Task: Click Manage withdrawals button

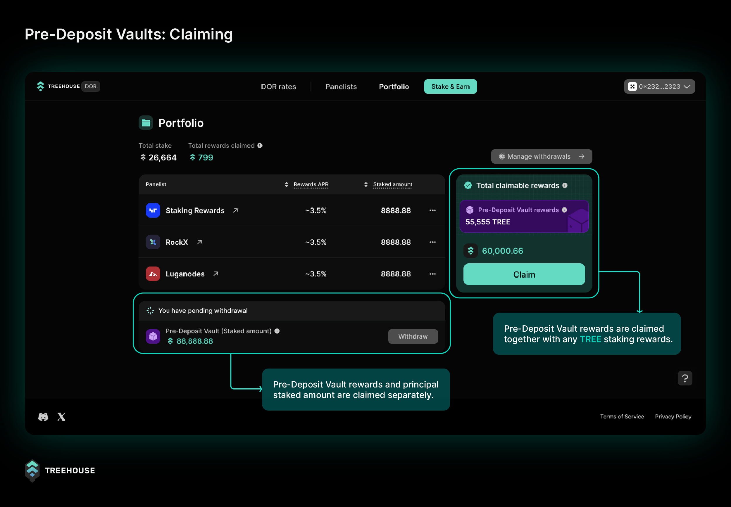Action: [541, 156]
